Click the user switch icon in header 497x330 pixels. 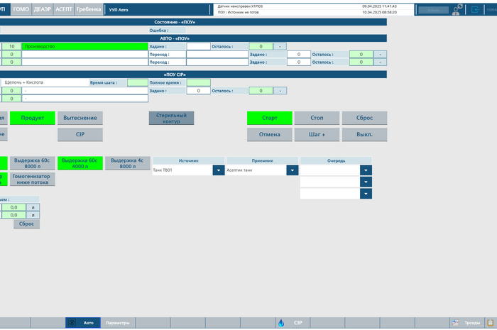point(457,9)
